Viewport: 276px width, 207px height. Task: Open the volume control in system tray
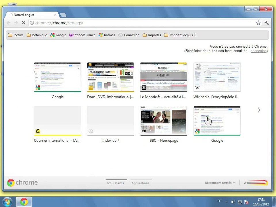pyautogui.click(x=233, y=202)
